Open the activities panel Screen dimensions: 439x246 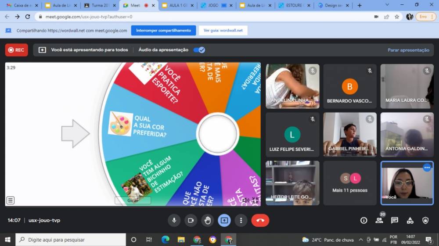410,220
